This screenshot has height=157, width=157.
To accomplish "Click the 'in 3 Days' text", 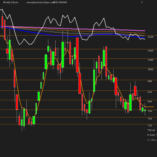I will tap(152, 140).
